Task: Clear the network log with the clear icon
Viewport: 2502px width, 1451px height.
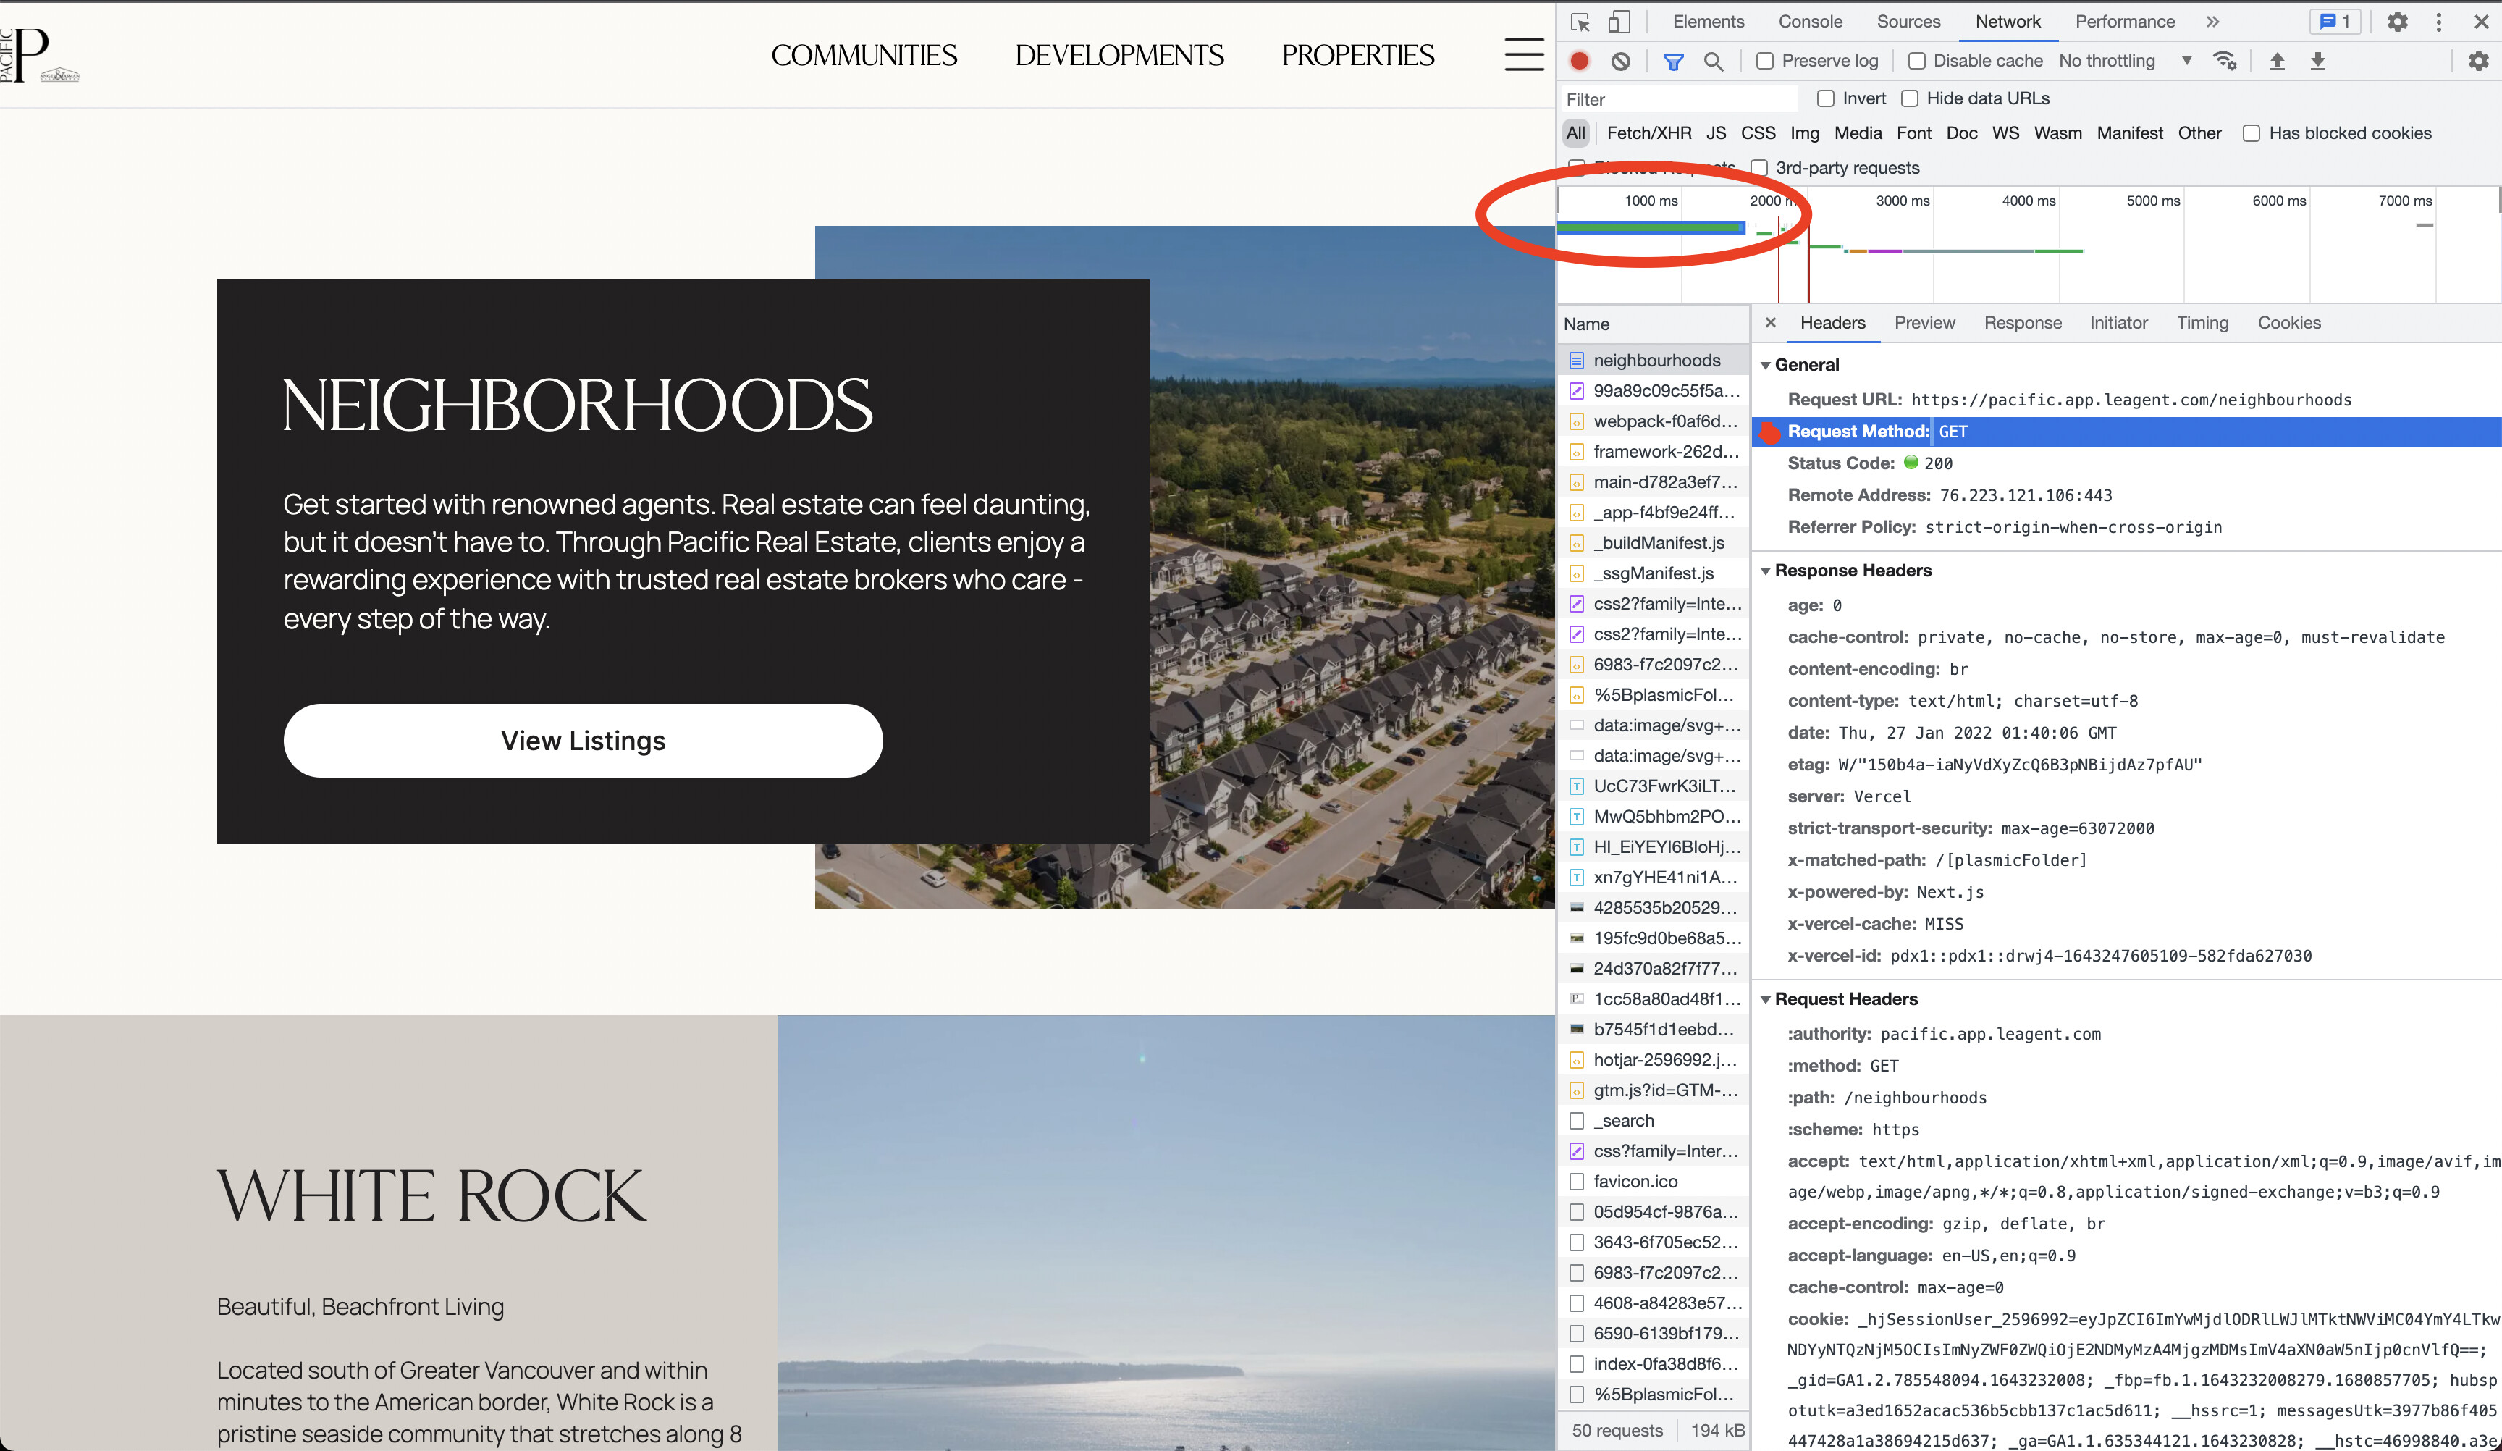Action: click(x=1620, y=62)
